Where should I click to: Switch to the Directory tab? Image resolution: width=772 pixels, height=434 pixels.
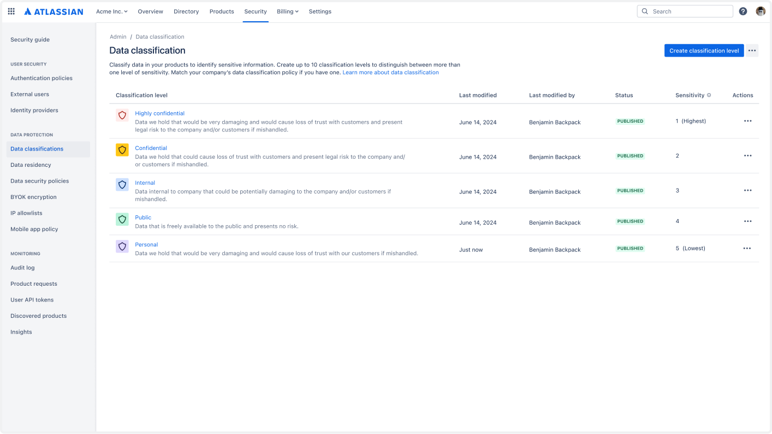point(186,11)
